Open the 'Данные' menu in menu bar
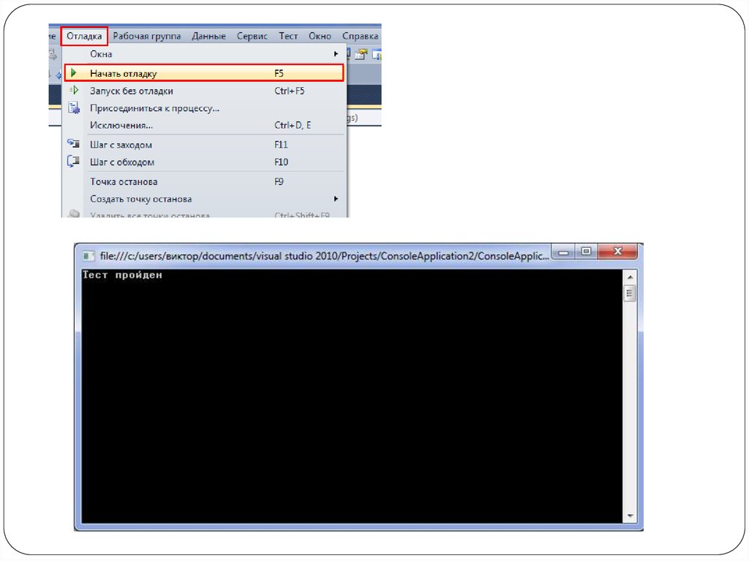The image size is (749, 561). click(208, 36)
